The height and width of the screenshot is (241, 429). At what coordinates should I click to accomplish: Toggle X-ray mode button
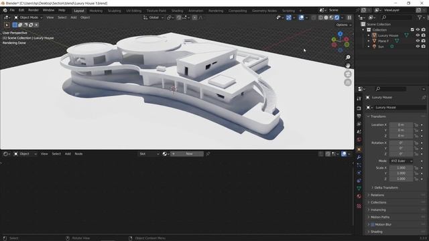coord(314,17)
